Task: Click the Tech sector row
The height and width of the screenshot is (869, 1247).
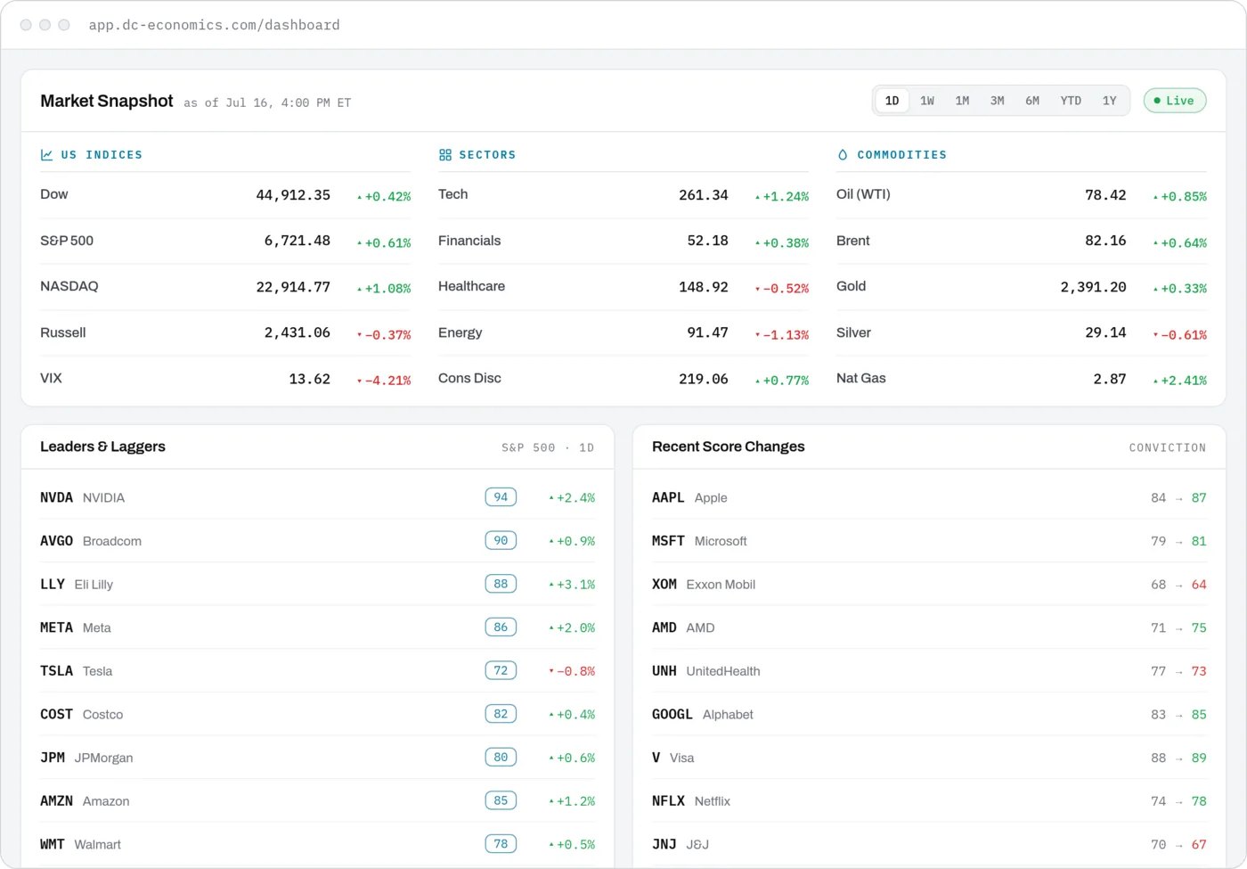Action: click(623, 195)
